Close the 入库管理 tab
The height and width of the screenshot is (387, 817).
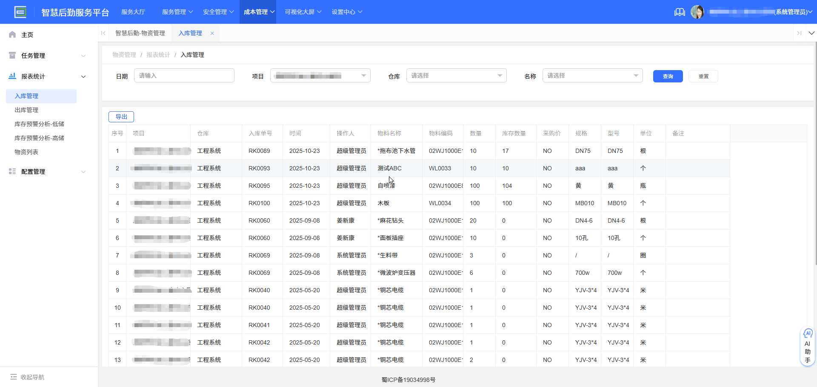[212, 33]
